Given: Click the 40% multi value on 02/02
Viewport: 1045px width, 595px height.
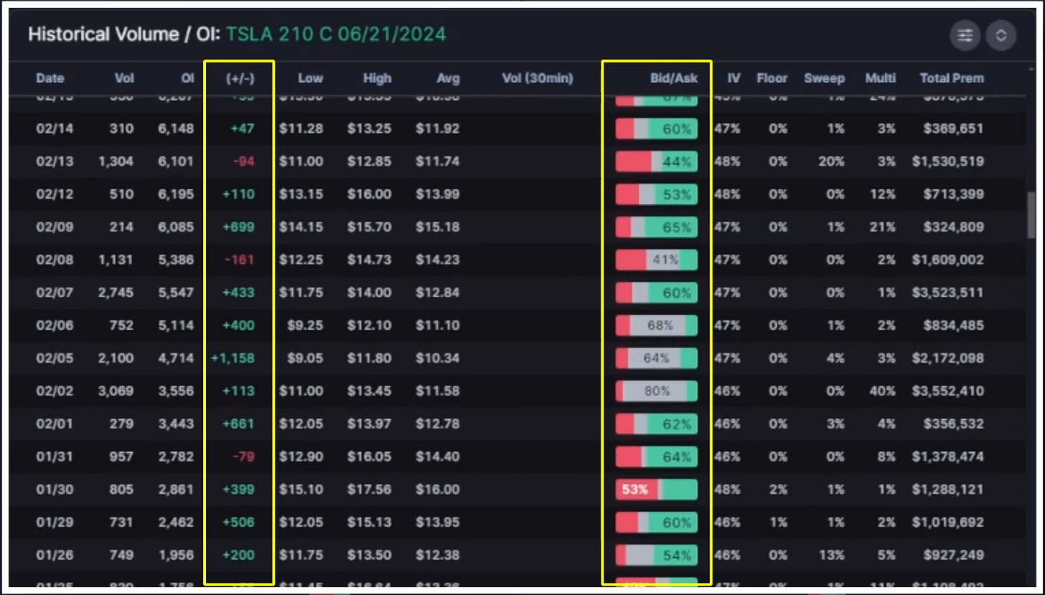Looking at the screenshot, I should (882, 391).
